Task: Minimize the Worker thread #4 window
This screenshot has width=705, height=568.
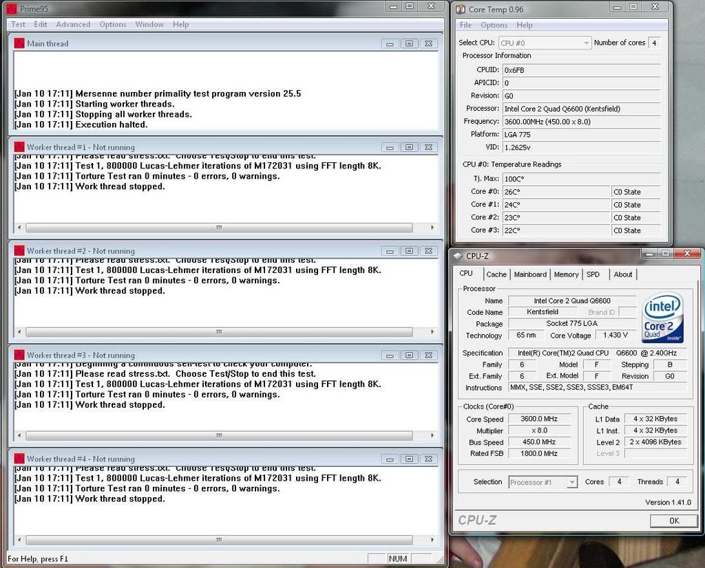Action: pos(390,459)
